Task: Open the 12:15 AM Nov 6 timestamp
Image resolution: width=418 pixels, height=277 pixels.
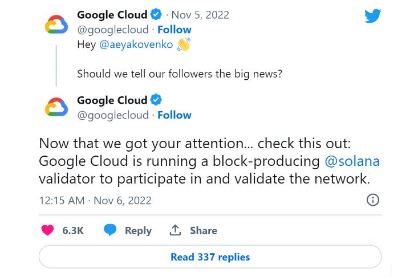Action: tap(95, 200)
